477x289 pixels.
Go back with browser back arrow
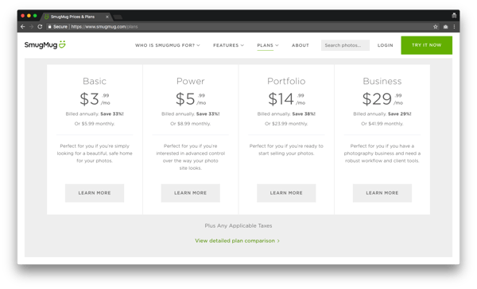click(23, 27)
